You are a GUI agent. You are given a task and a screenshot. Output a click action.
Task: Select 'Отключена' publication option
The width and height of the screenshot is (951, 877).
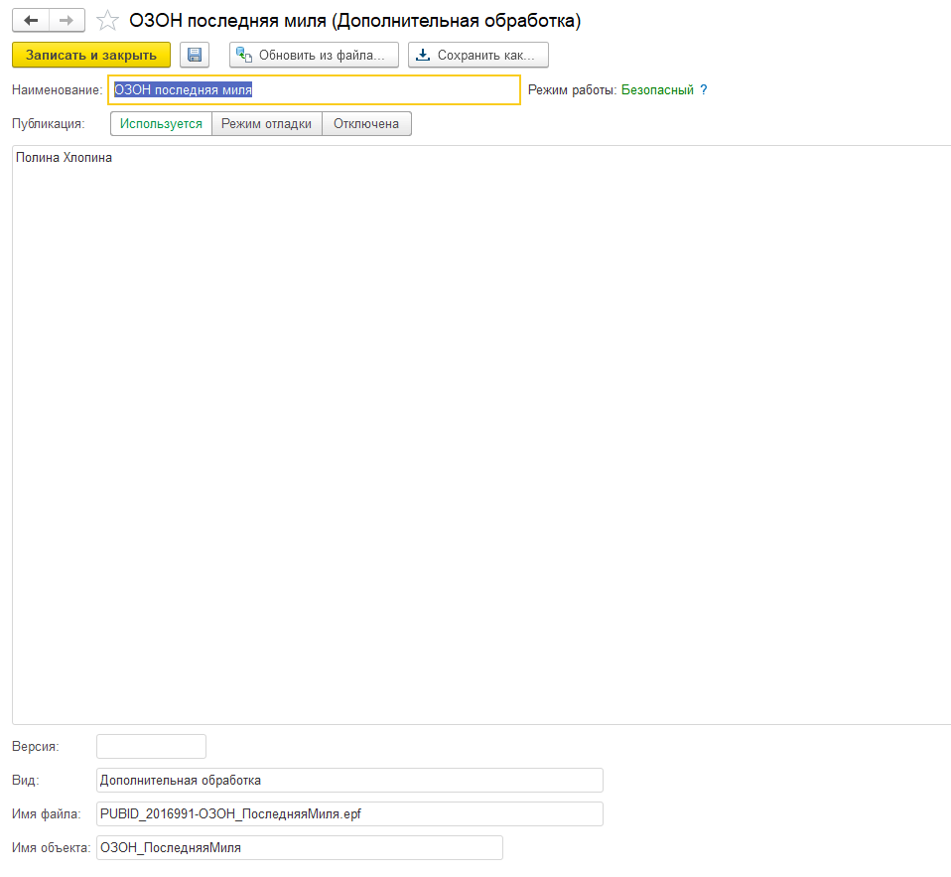pos(366,124)
